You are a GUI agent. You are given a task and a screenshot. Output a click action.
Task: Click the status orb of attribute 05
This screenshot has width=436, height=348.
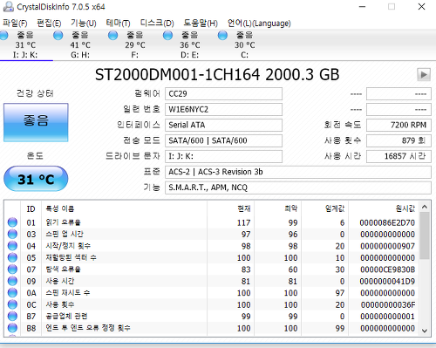[12, 257]
